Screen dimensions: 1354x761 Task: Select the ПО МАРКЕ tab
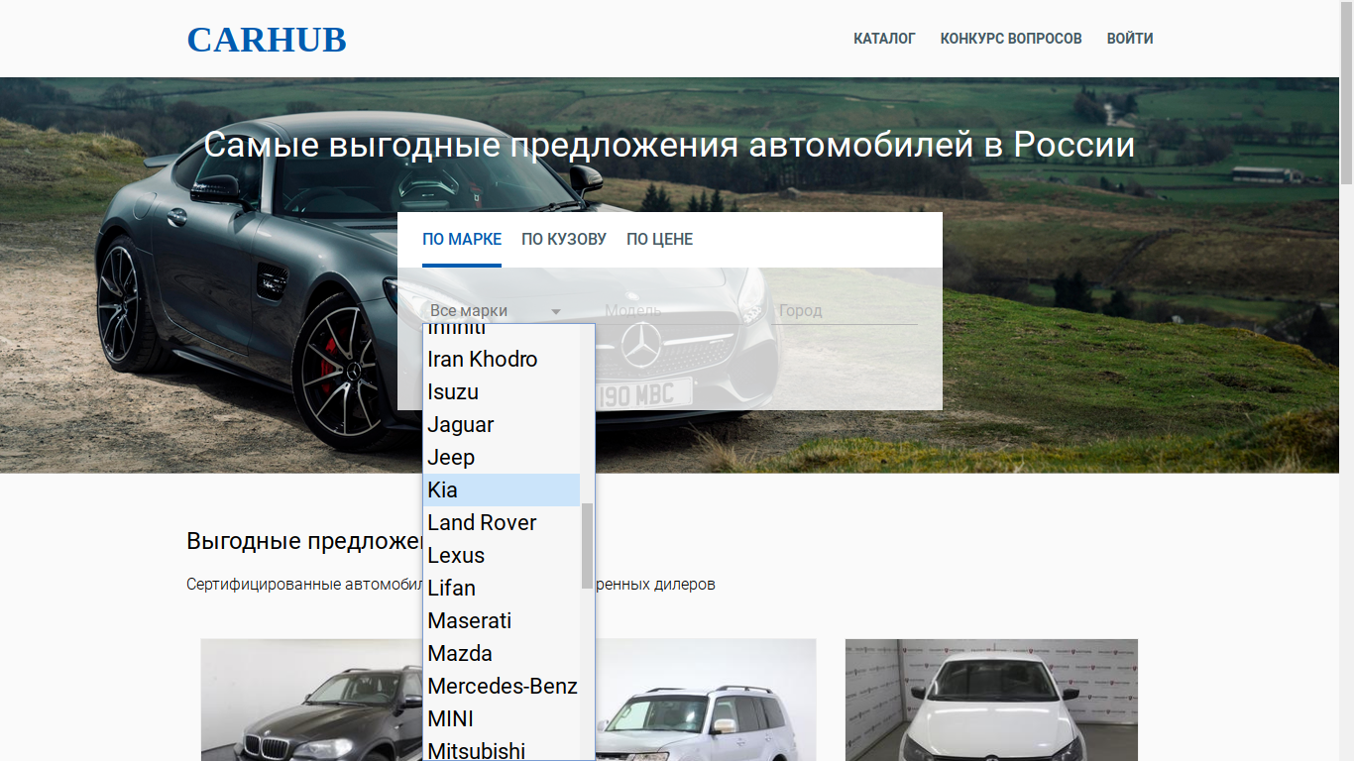[x=462, y=239]
